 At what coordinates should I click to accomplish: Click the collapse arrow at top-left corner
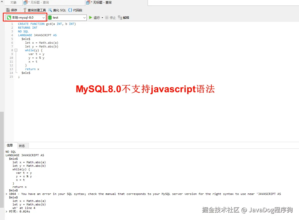(x=2, y=2)
